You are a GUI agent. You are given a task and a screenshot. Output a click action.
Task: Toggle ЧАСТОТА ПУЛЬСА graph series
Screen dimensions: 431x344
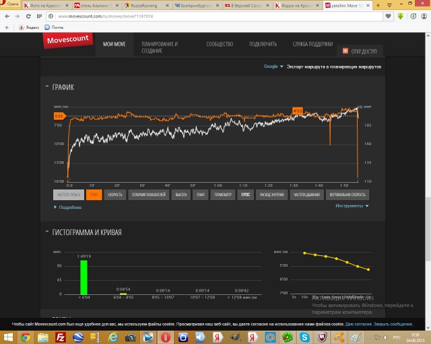pos(69,195)
